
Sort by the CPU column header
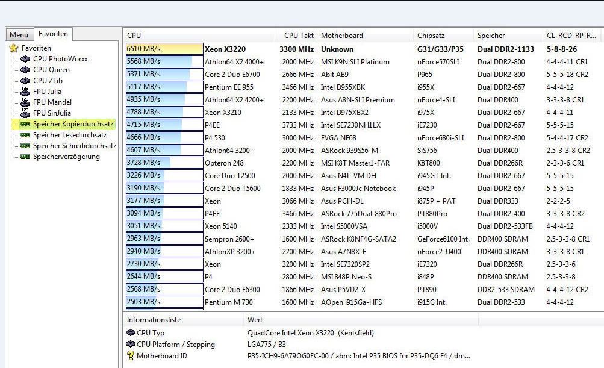click(x=199, y=35)
